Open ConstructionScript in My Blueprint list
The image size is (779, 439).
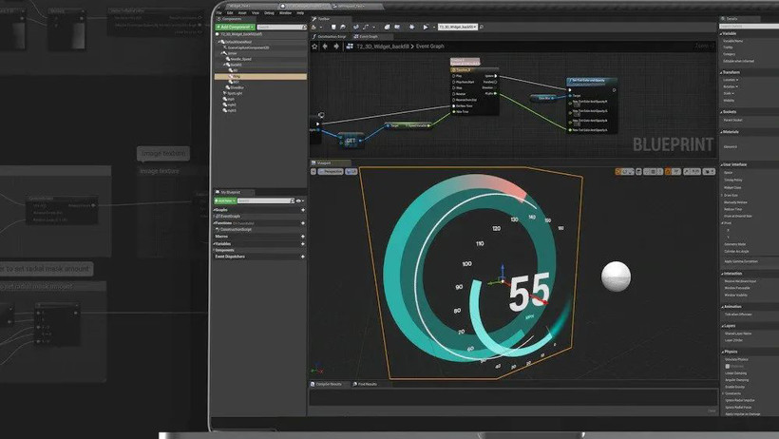235,230
